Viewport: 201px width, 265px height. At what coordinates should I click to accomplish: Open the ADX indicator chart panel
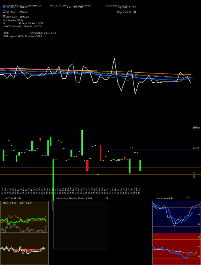[x=24, y=217]
